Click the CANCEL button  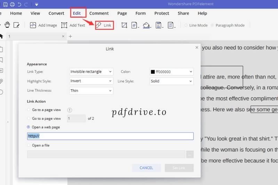[146, 168]
